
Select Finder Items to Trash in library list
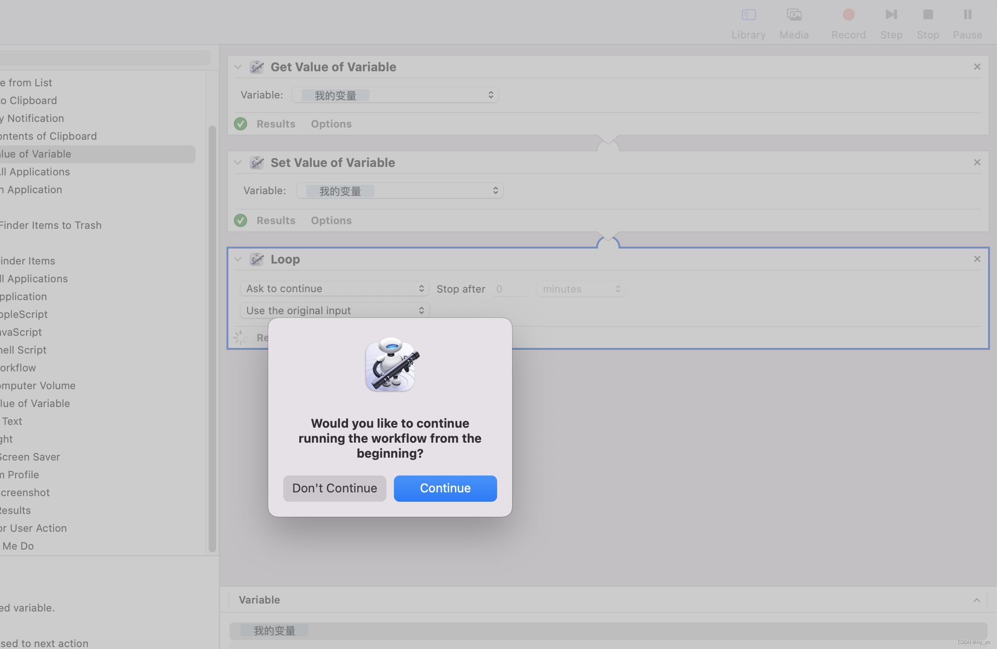(51, 225)
